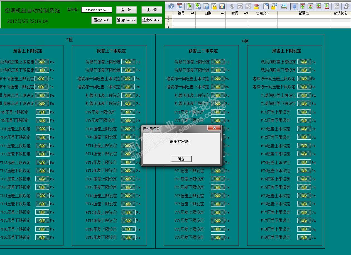Click the 确认状态 column header

coord(341,13)
